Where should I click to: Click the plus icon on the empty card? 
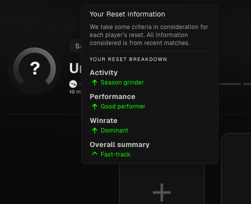click(162, 192)
